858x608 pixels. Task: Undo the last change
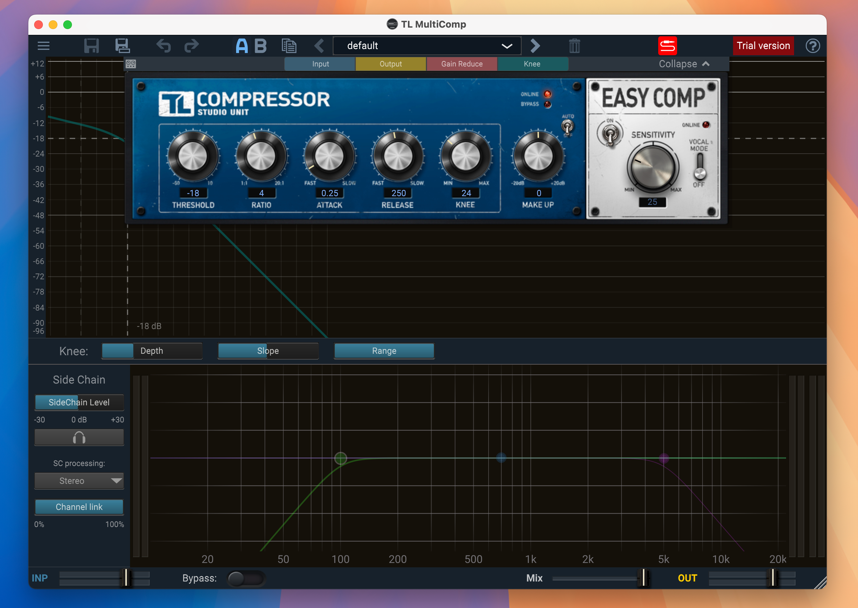[x=163, y=46]
